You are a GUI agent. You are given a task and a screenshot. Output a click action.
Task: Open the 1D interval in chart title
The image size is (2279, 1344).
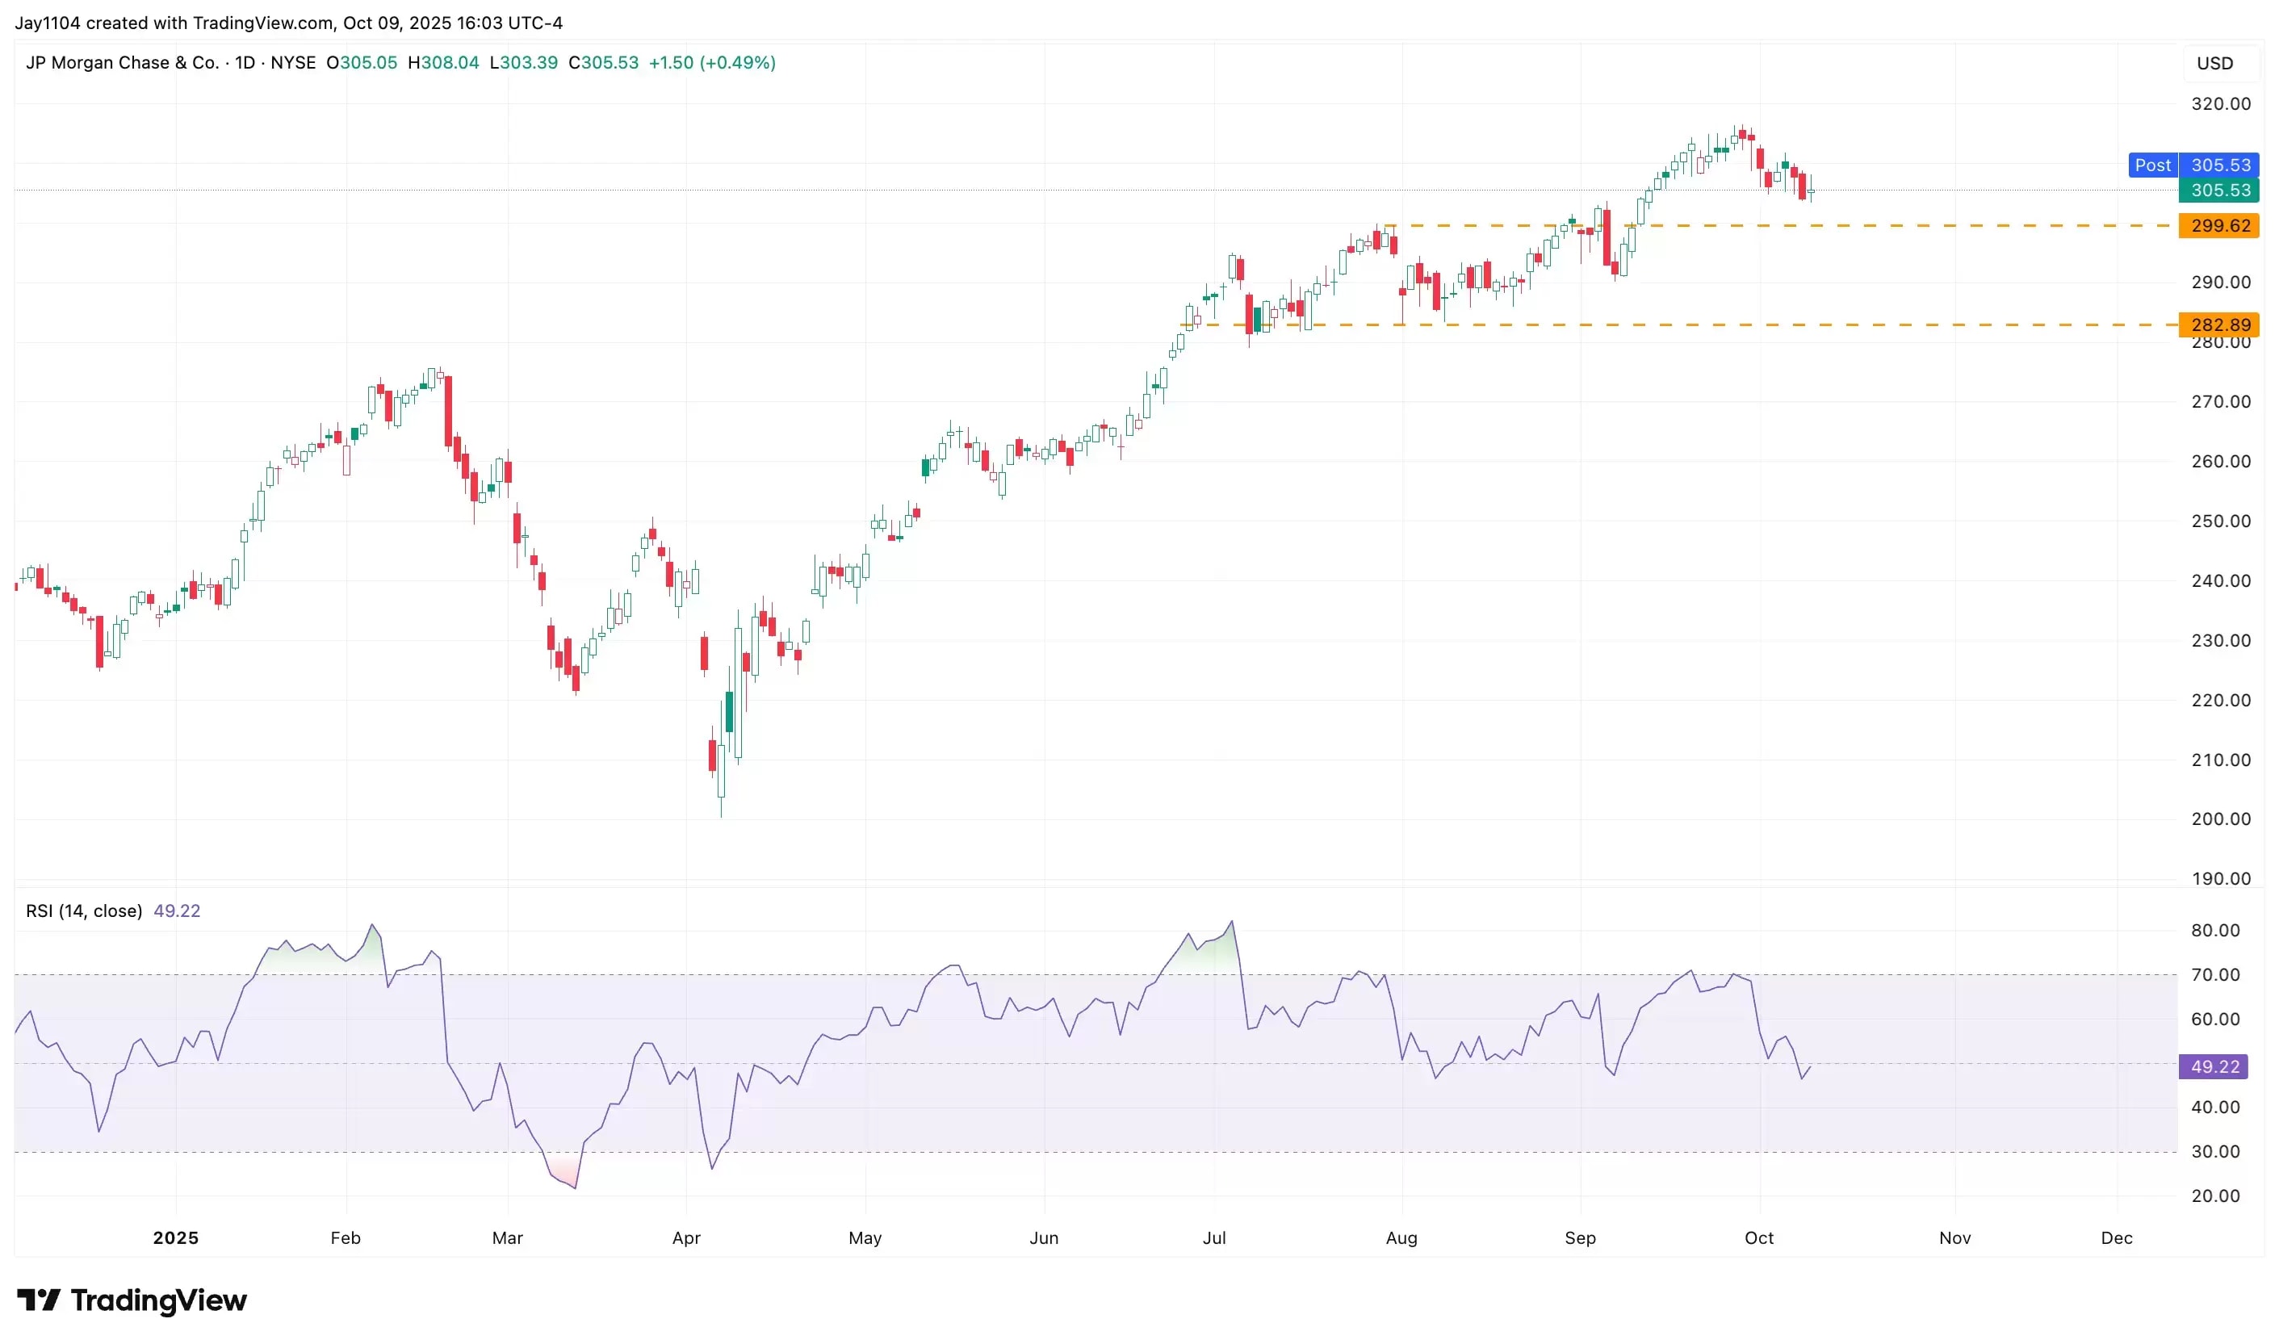pyautogui.click(x=245, y=62)
